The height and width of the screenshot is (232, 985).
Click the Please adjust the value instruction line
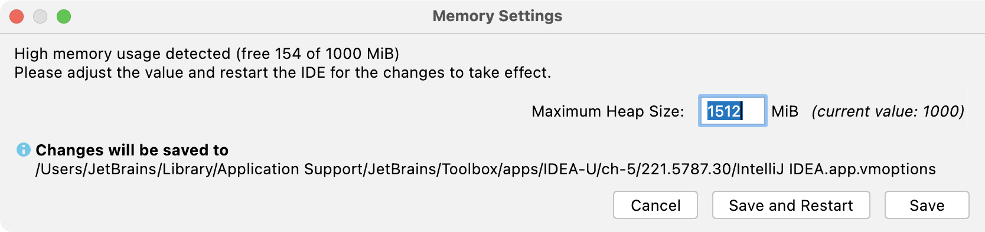[283, 72]
